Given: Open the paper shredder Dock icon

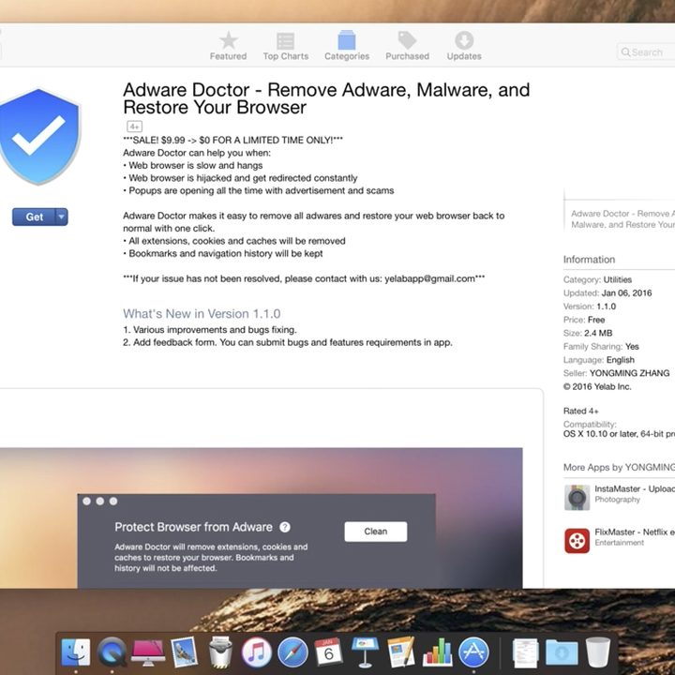Looking at the screenshot, I should tap(220, 652).
